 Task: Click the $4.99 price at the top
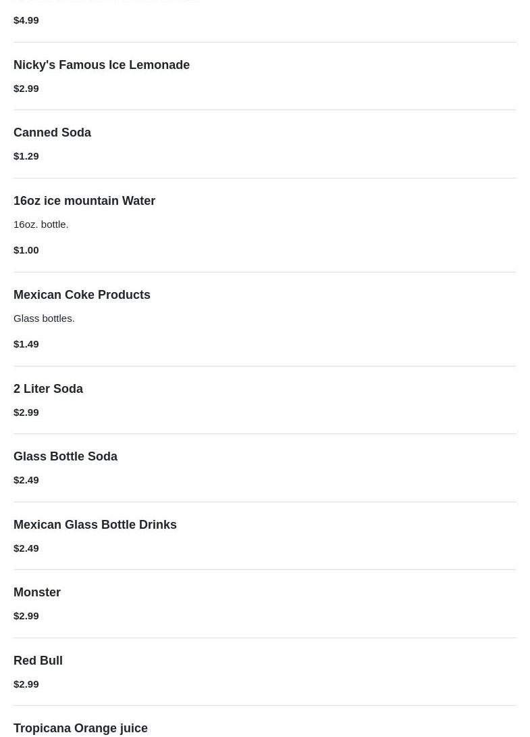pos(26,20)
